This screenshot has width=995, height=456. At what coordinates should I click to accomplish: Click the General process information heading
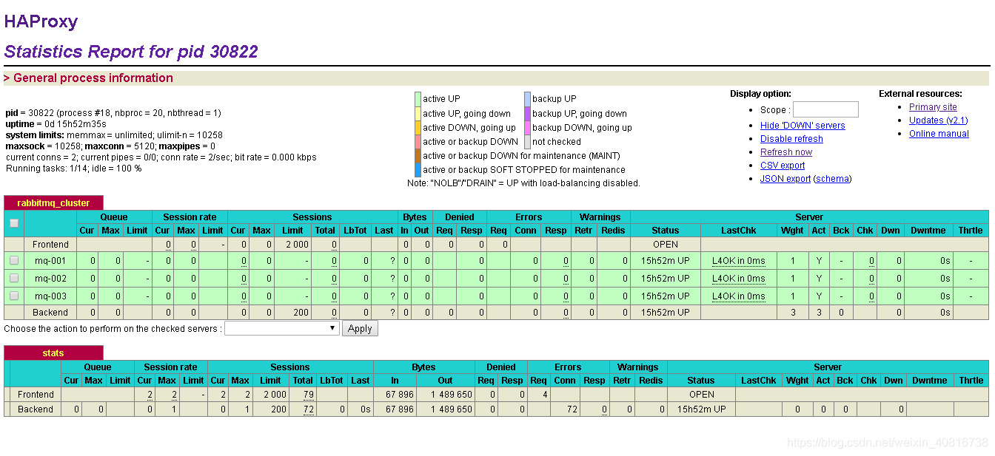click(93, 78)
